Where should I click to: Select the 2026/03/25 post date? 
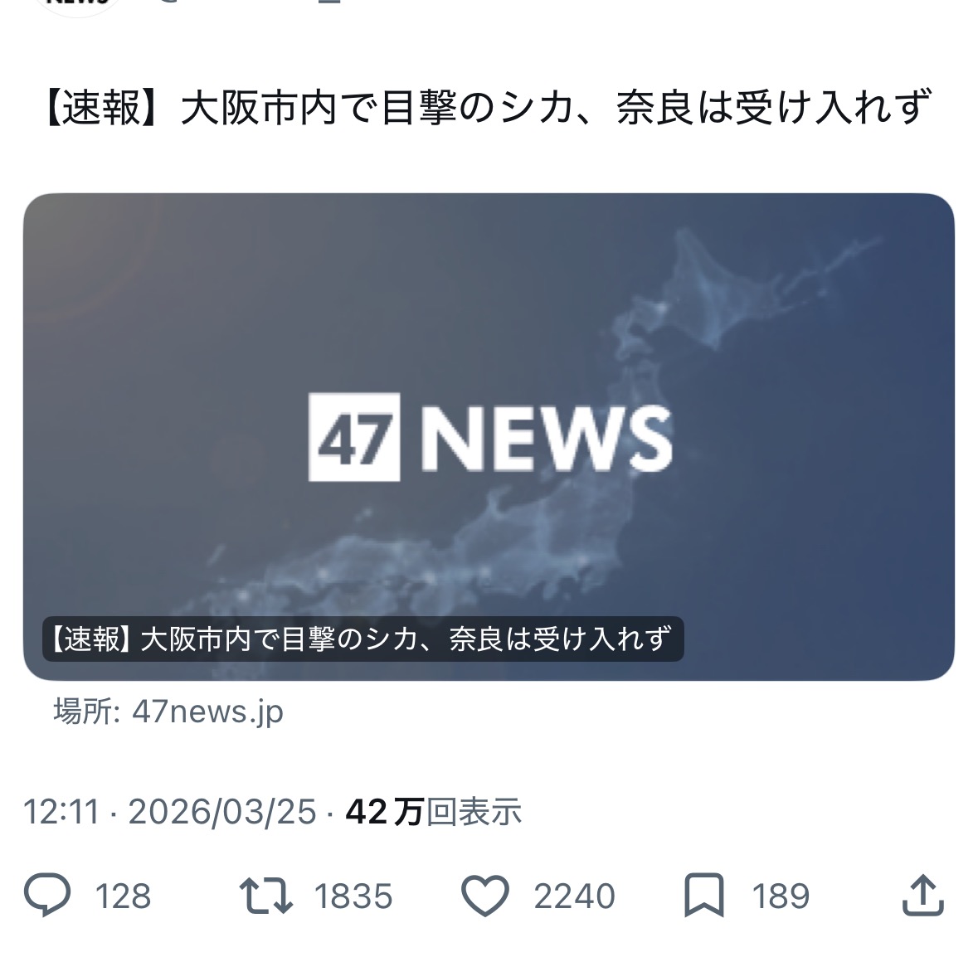point(222,812)
